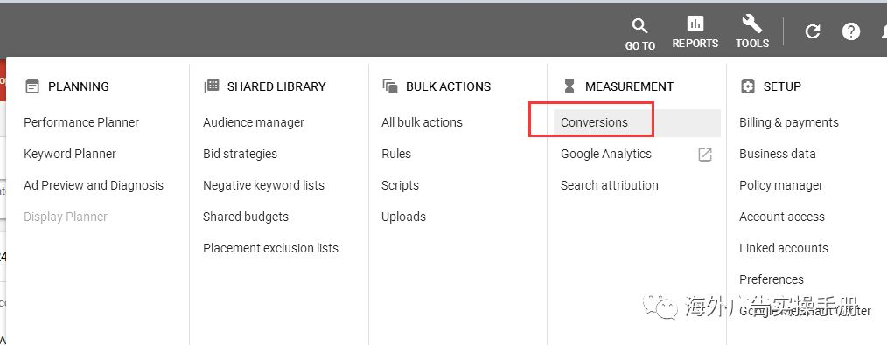887x345 pixels.
Task: Click the Measurement hourglass icon
Action: (569, 86)
